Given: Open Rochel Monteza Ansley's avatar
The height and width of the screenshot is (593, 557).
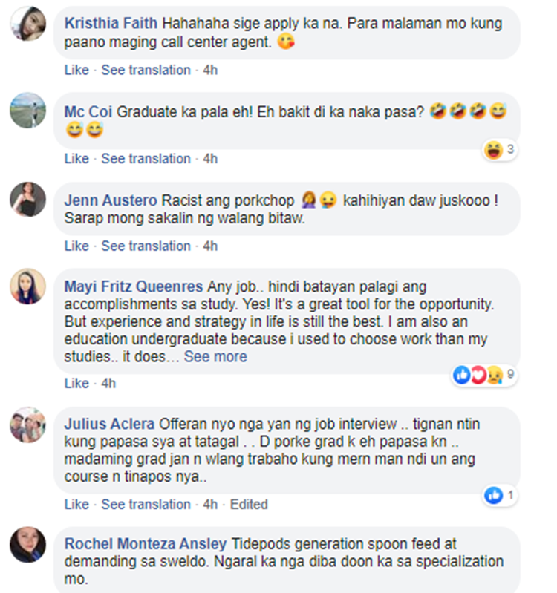Looking at the screenshot, I should click(27, 545).
